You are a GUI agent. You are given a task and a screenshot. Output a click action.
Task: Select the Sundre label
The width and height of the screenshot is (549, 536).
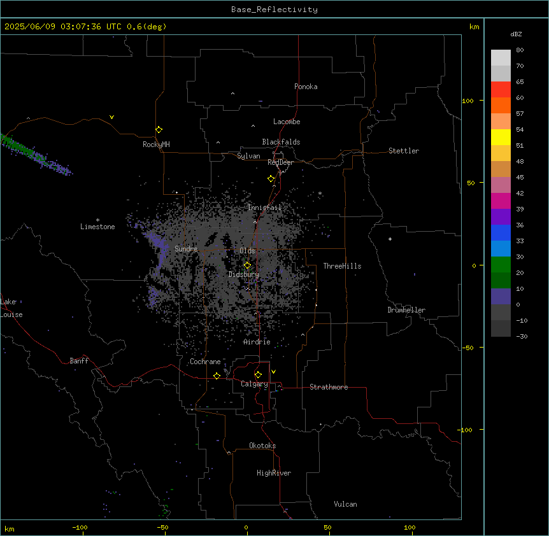point(186,249)
